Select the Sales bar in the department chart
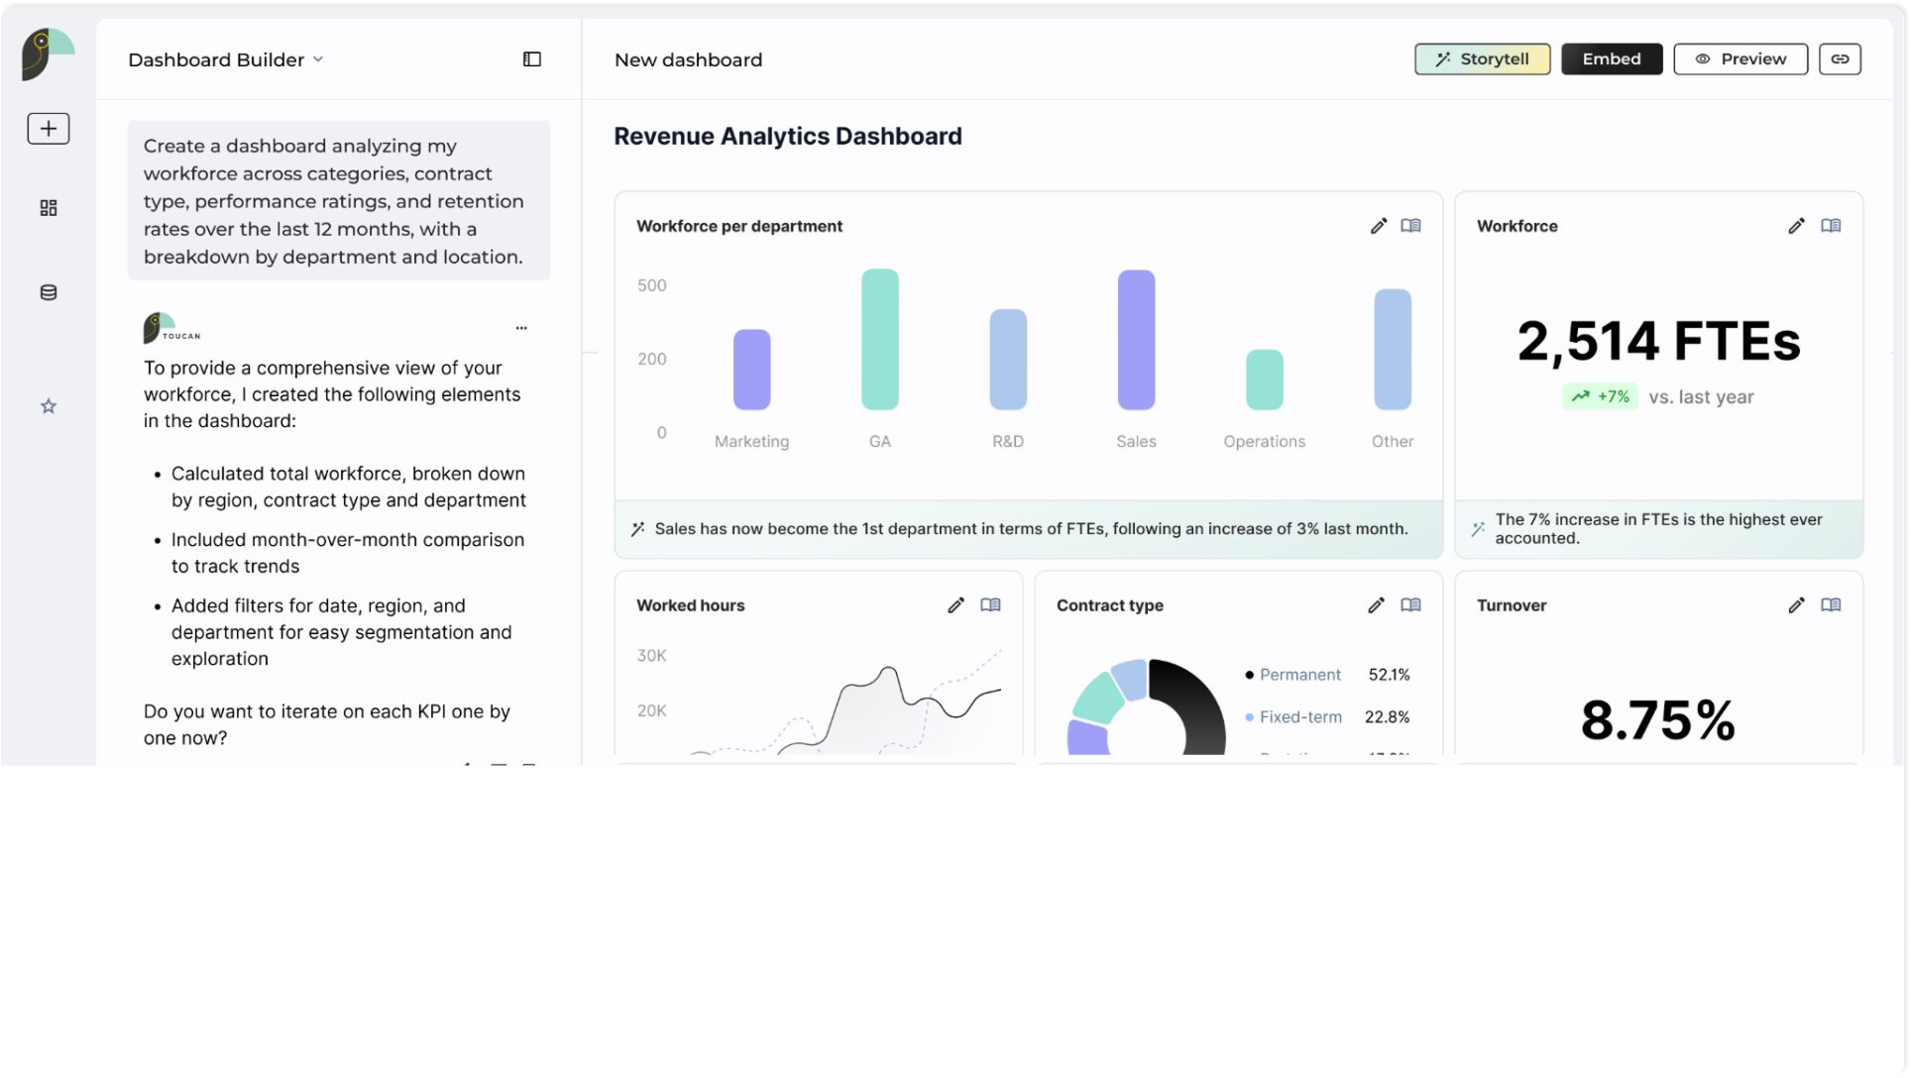 pyautogui.click(x=1136, y=340)
